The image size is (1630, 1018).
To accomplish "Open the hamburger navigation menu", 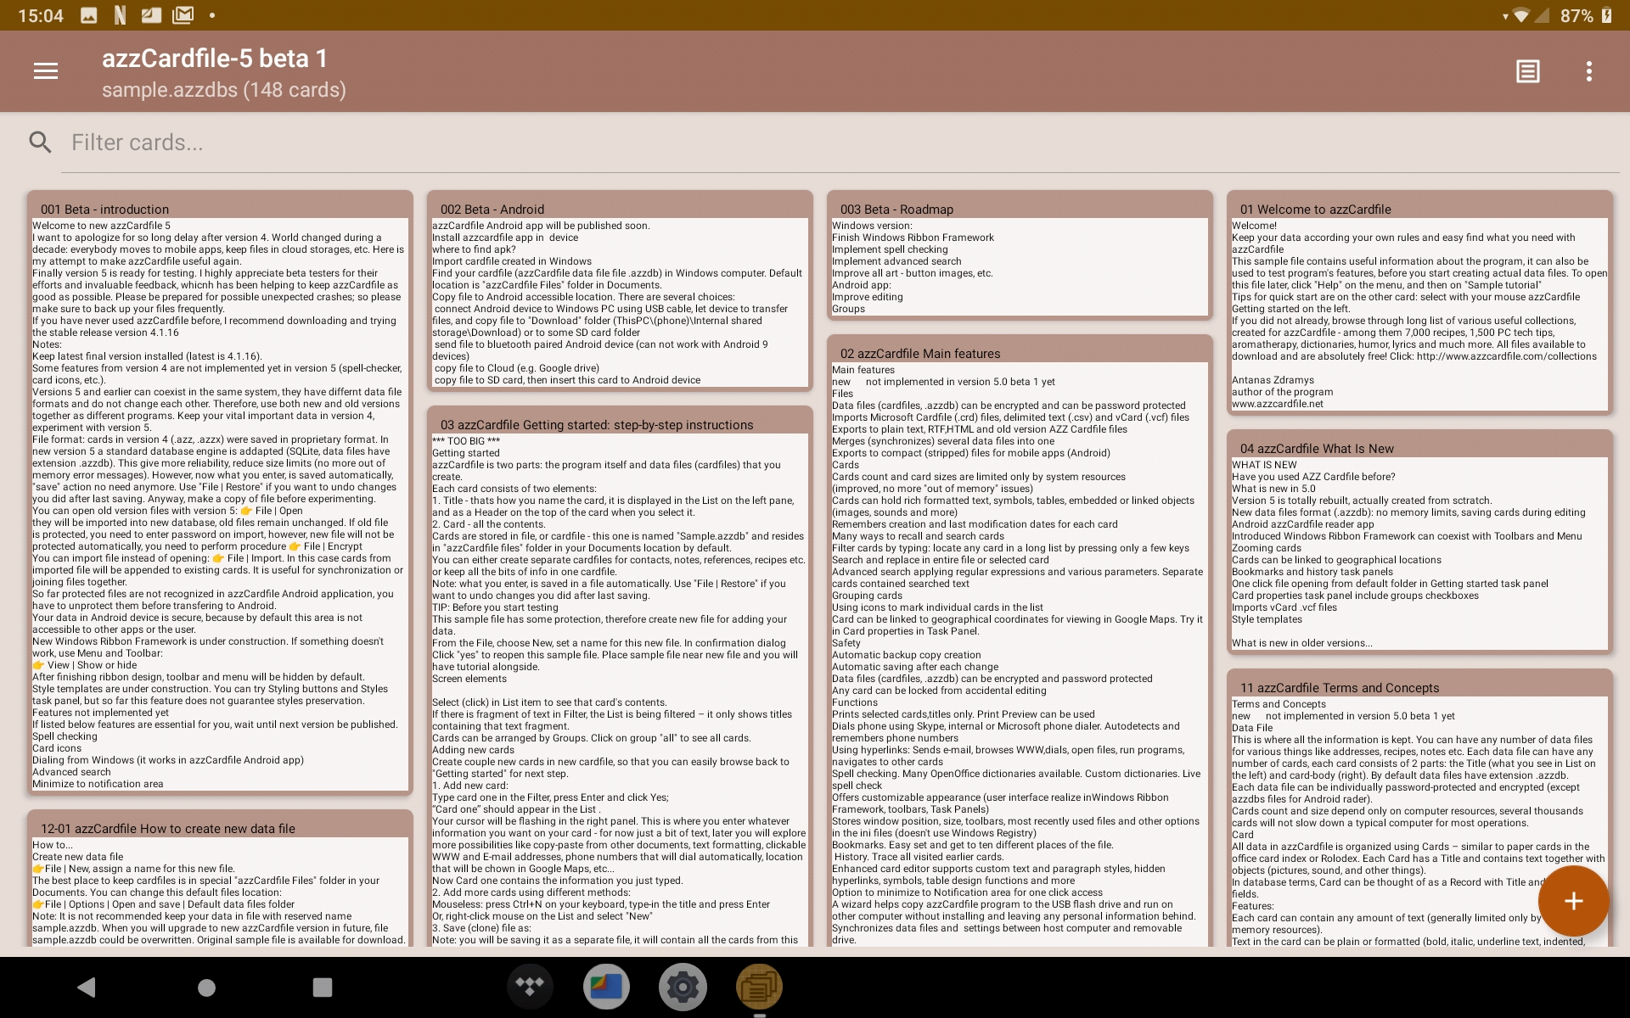I will 46,71.
